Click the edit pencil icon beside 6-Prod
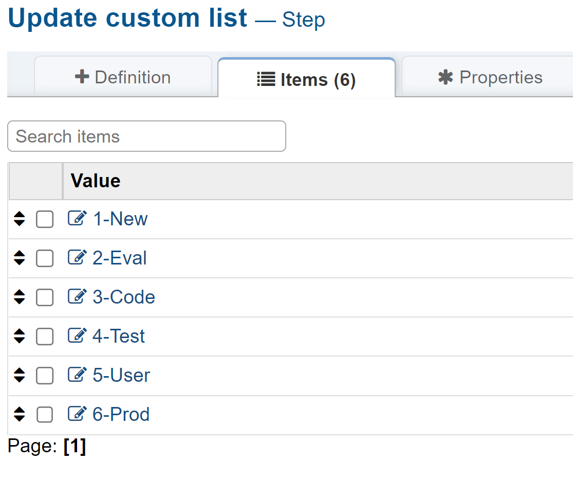Image resolution: width=573 pixels, height=478 pixels. (x=77, y=414)
